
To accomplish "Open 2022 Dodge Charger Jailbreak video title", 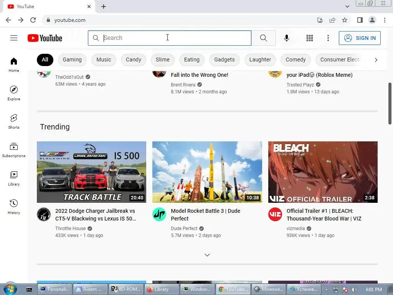I will [96, 215].
